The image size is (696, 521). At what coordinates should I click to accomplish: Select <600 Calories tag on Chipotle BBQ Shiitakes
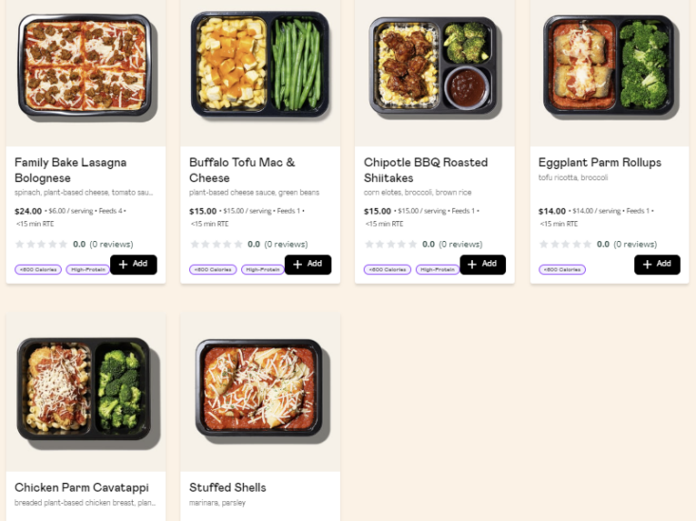click(x=387, y=270)
